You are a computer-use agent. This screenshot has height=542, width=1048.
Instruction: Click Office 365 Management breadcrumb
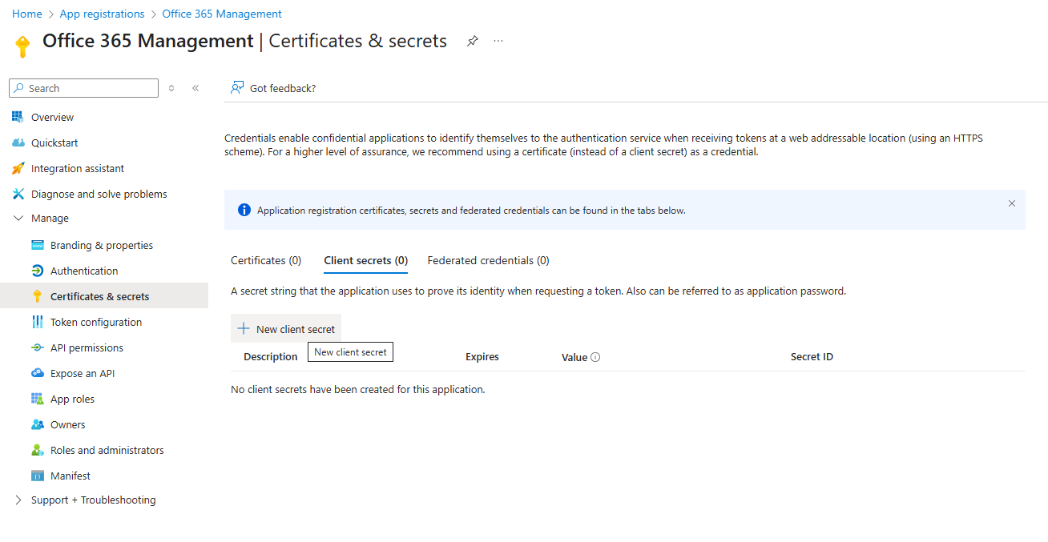222,14
